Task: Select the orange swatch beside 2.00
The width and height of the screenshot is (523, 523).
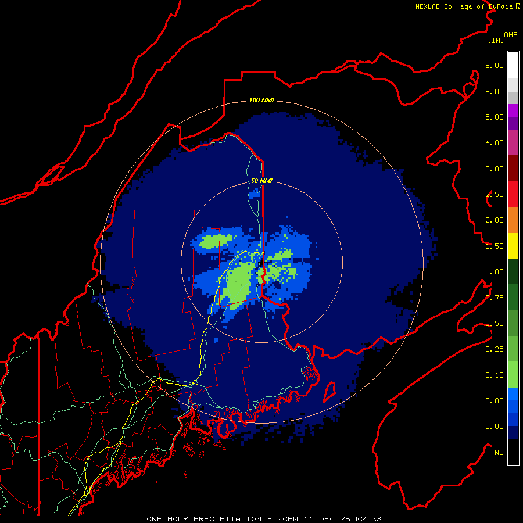Action: 513,220
